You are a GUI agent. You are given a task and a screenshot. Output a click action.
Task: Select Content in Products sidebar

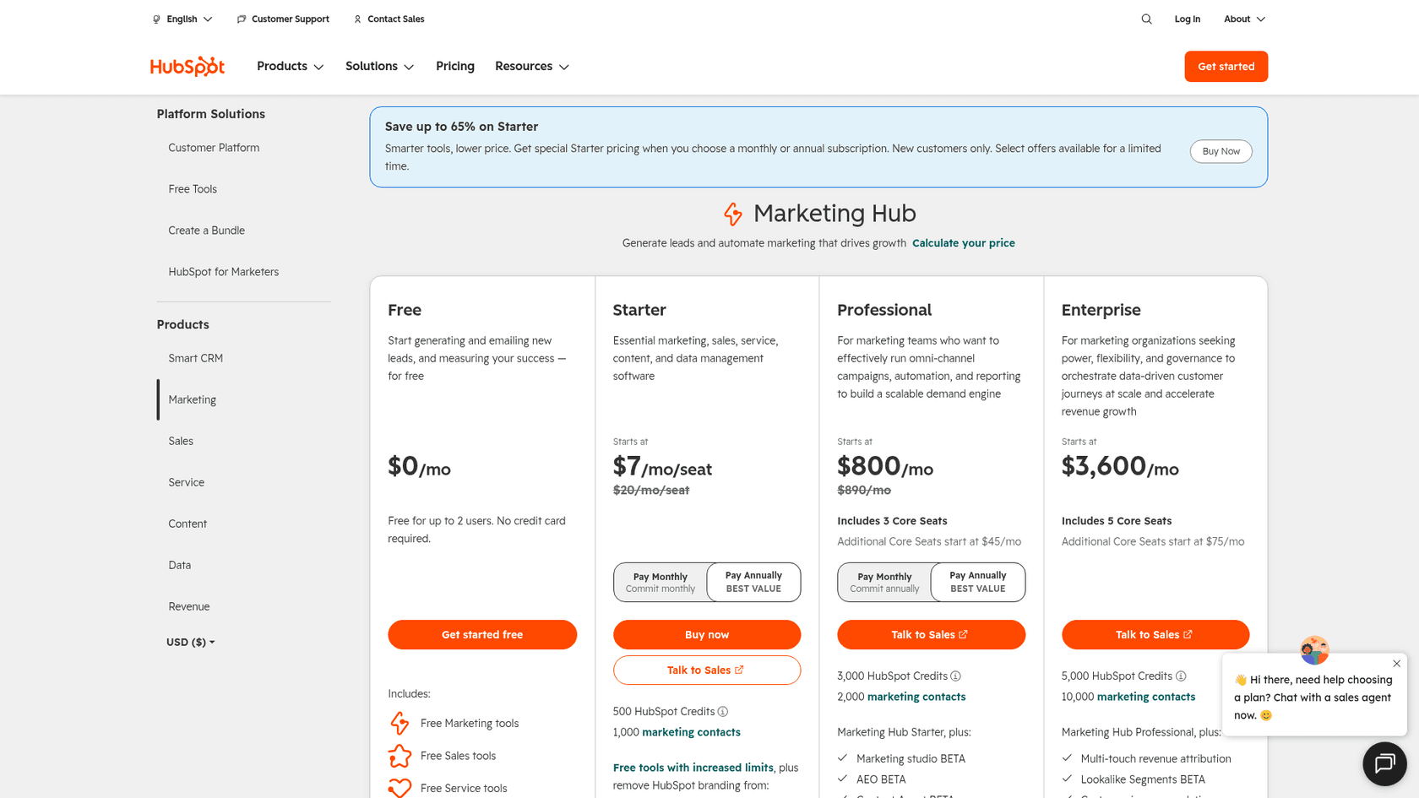[x=188, y=524]
